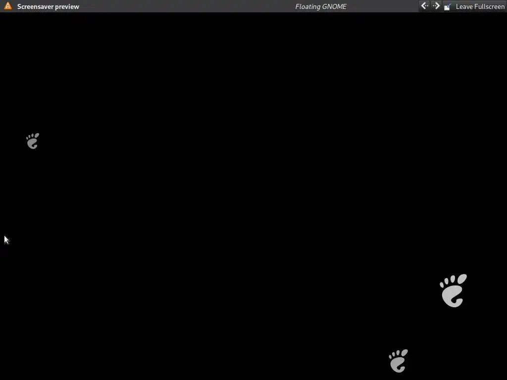Go to previous screensaver with left arrow
The height and width of the screenshot is (380, 507).
click(x=424, y=6)
